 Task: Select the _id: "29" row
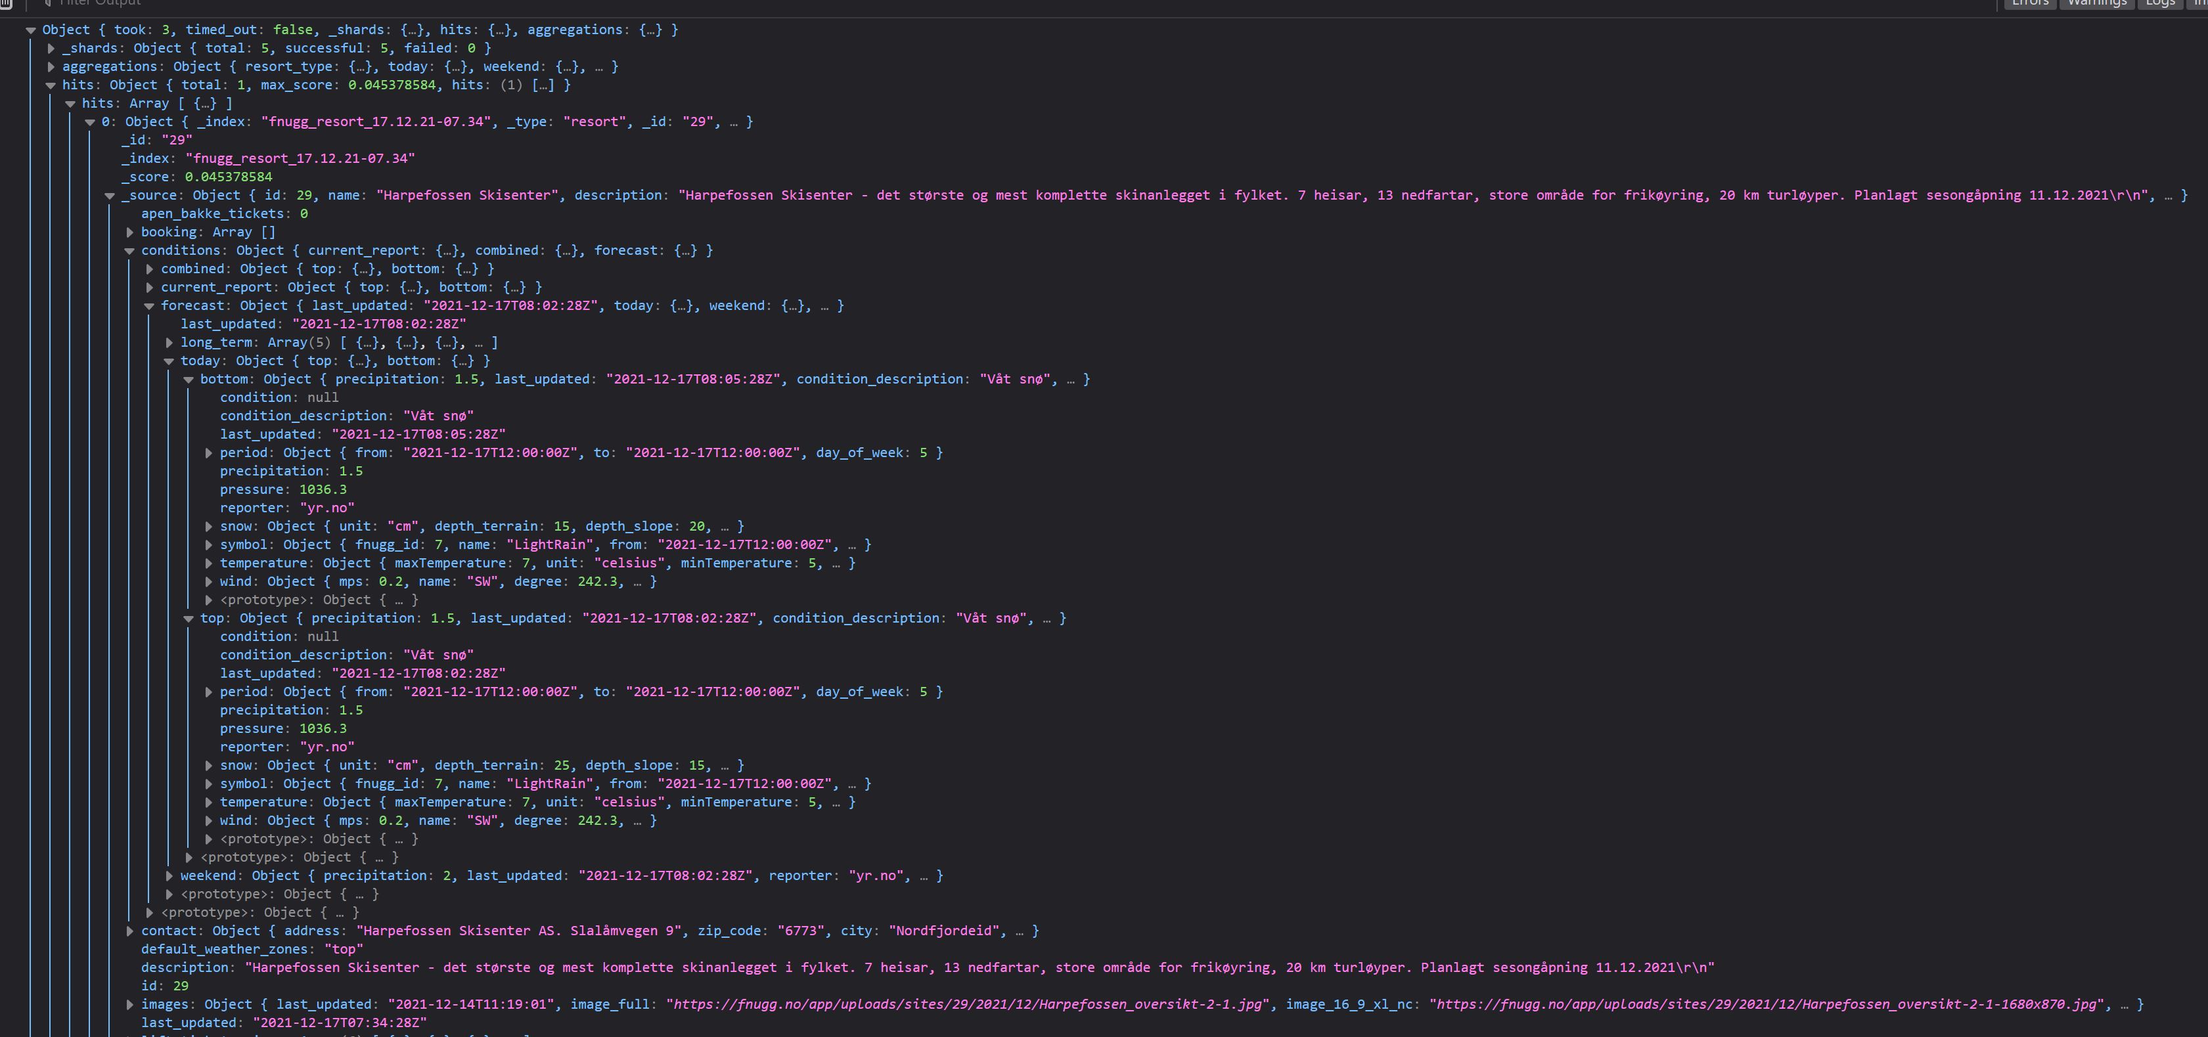point(157,141)
